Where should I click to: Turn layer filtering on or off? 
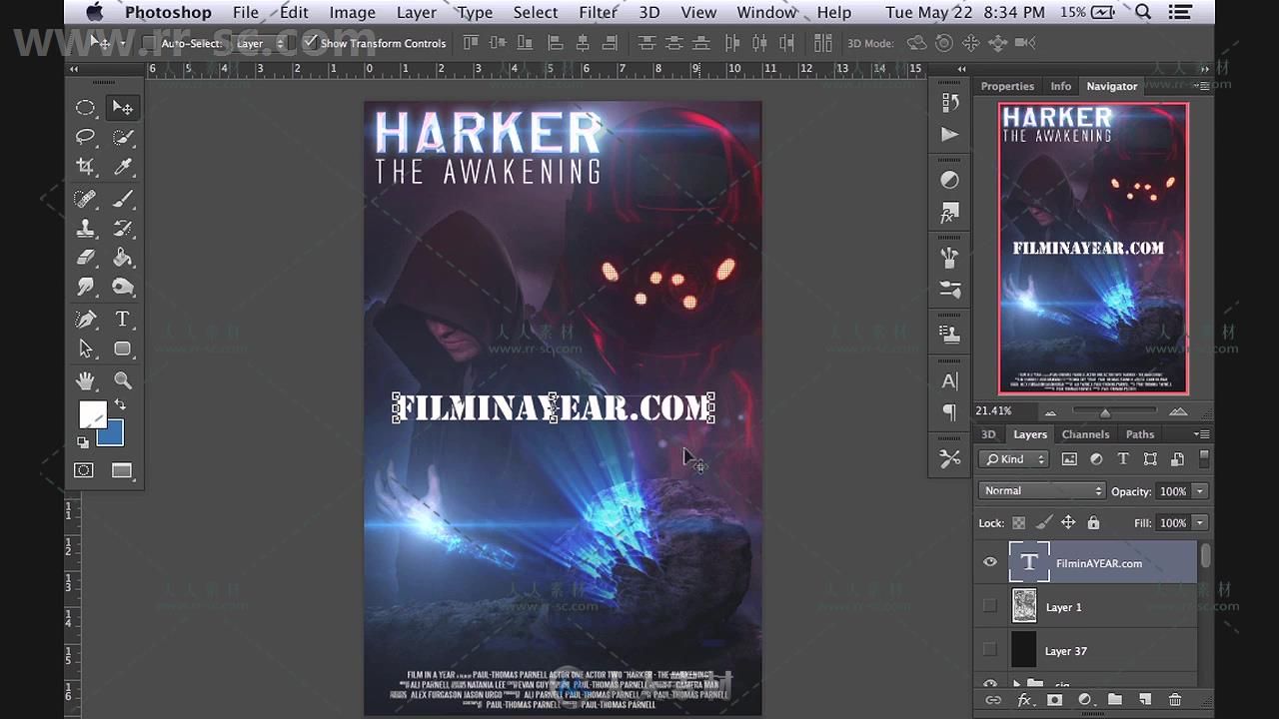click(1204, 458)
